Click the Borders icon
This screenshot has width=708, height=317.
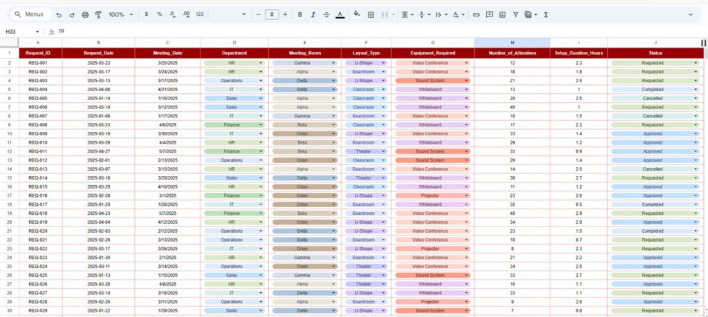point(371,15)
